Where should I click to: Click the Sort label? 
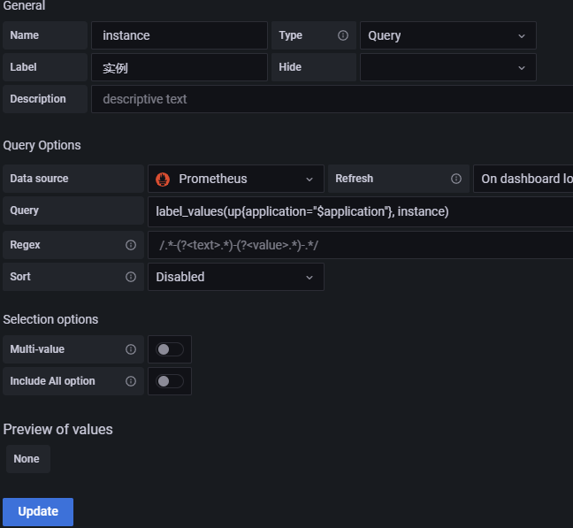20,277
